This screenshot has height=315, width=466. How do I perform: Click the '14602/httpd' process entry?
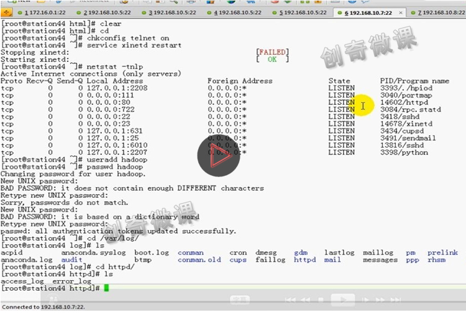pos(404,103)
